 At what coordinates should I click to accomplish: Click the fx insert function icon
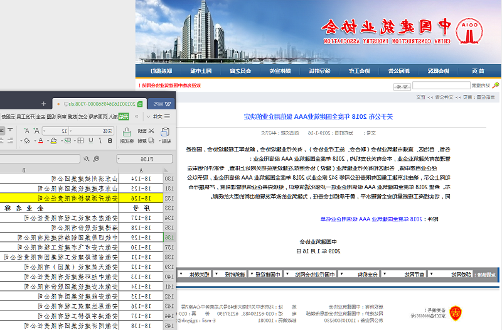point(87,158)
